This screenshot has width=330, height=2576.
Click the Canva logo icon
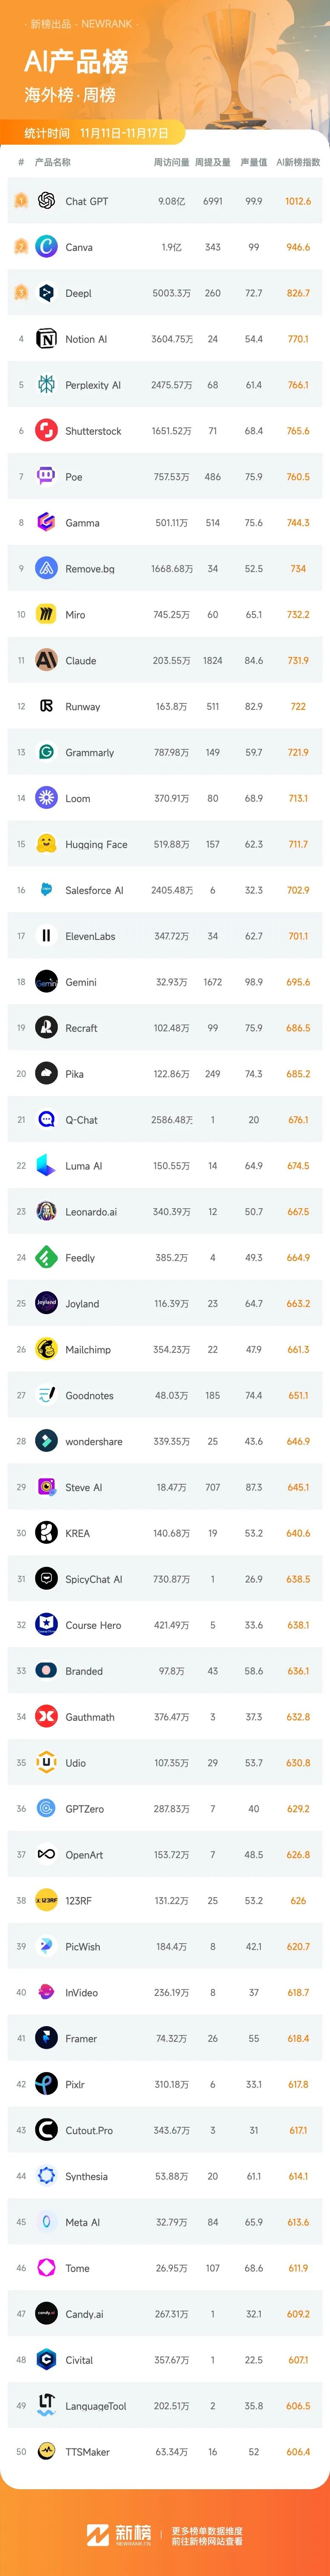[x=46, y=247]
